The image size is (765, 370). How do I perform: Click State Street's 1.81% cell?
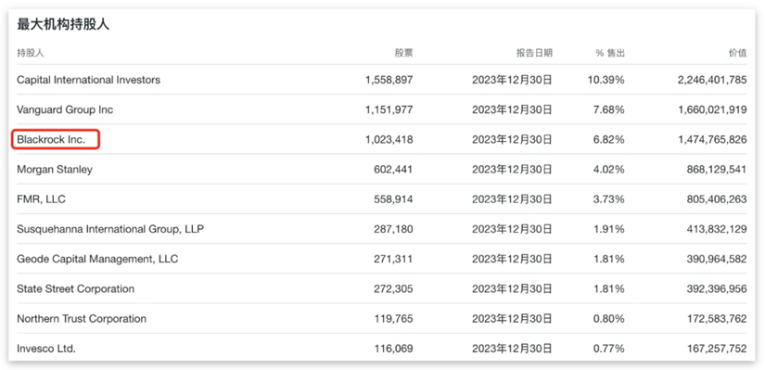coord(609,289)
